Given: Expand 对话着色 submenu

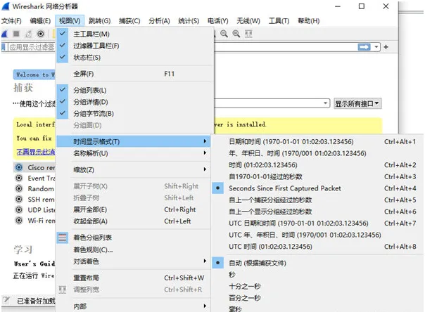Looking at the screenshot, I should [x=134, y=261].
